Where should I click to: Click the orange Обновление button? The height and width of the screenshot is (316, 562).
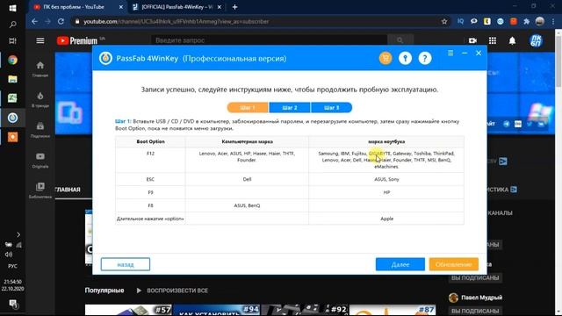[x=454, y=264]
